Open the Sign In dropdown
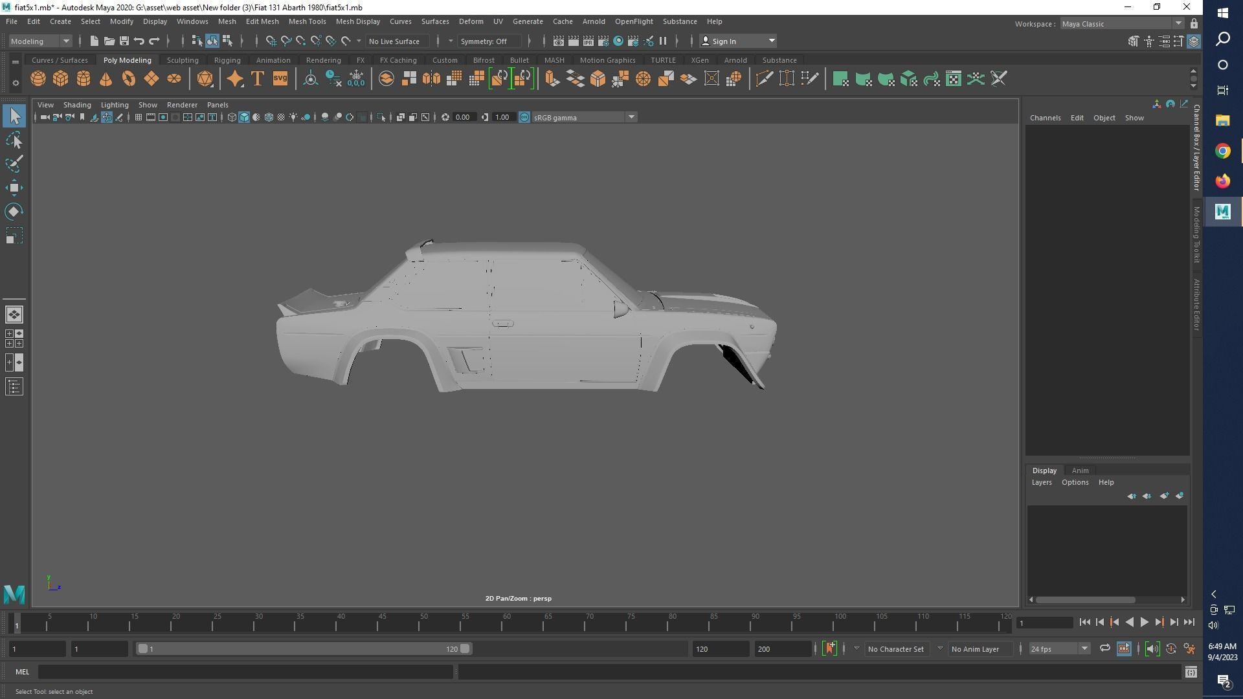Viewport: 1243px width, 699px height. click(x=739, y=41)
